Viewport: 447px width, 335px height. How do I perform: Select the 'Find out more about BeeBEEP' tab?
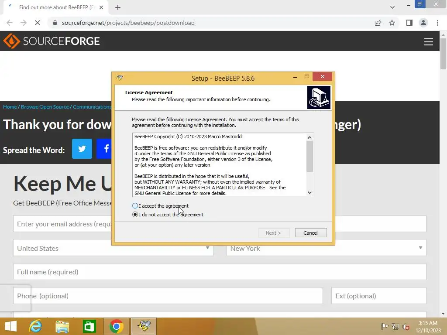point(55,7)
